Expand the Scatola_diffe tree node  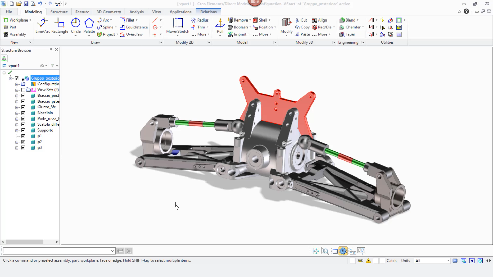pos(17,125)
